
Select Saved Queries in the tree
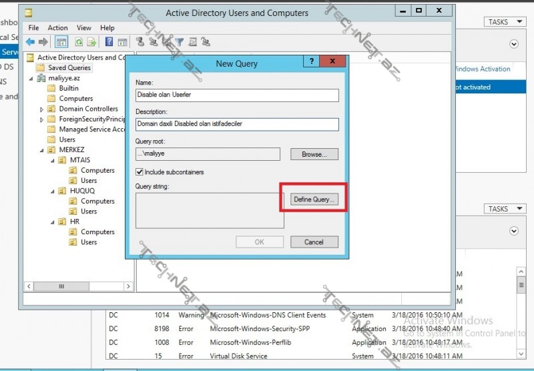click(69, 67)
